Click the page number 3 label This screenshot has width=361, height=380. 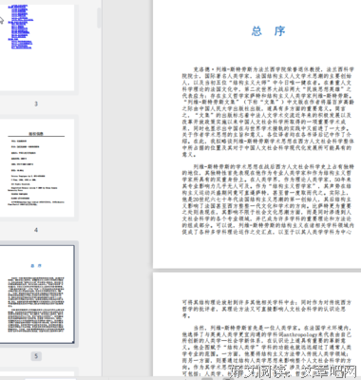36,104
